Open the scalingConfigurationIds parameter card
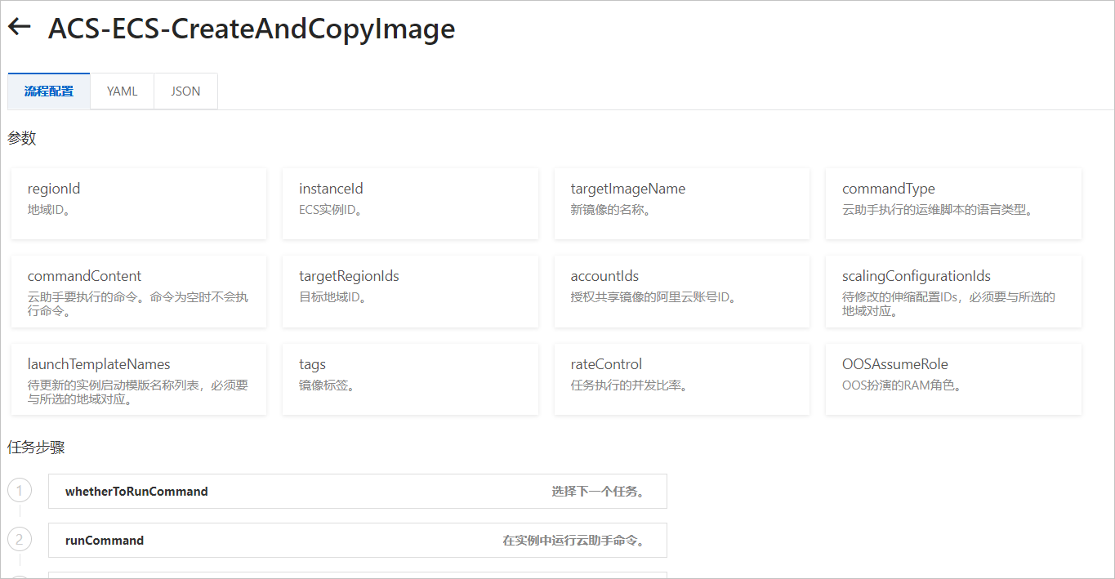The height and width of the screenshot is (579, 1115). click(x=953, y=292)
